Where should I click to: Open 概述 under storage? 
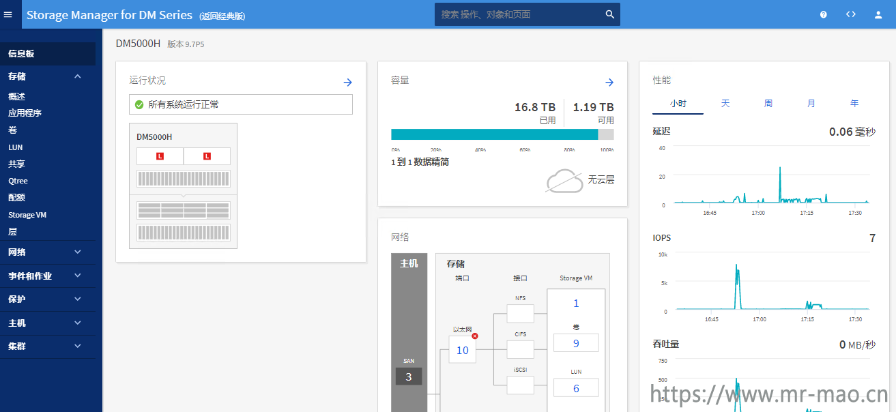pos(16,97)
